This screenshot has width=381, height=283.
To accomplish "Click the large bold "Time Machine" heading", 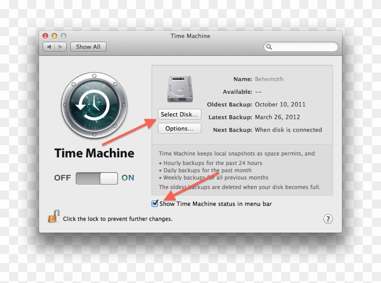I will (x=94, y=153).
